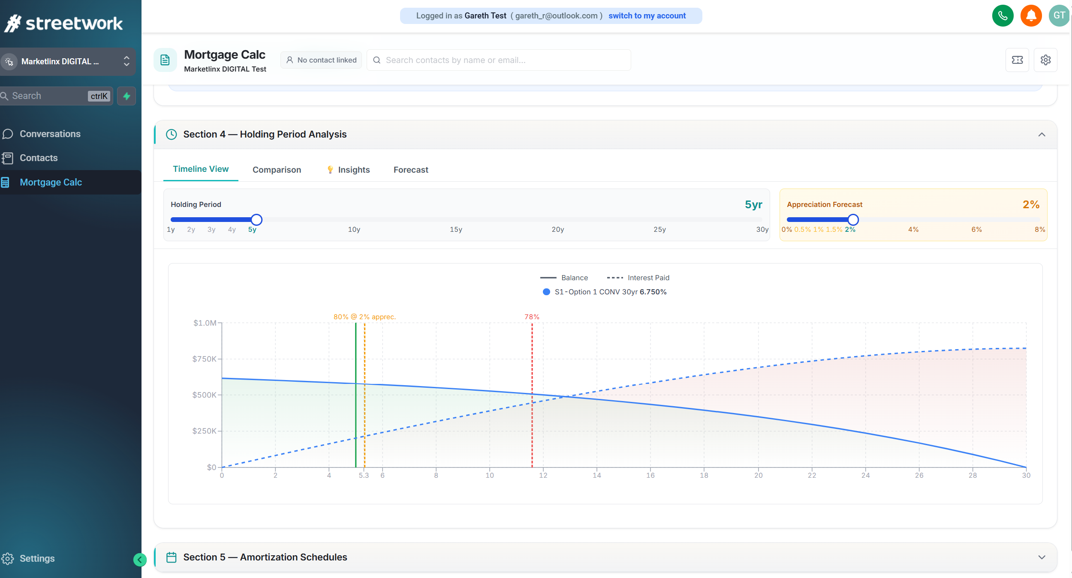Click the Section 5 calendar icon

pyautogui.click(x=171, y=557)
